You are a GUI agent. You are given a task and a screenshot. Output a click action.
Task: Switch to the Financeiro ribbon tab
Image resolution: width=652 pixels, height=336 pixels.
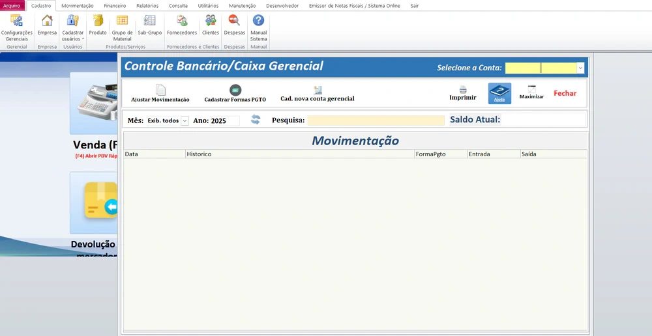coord(115,5)
